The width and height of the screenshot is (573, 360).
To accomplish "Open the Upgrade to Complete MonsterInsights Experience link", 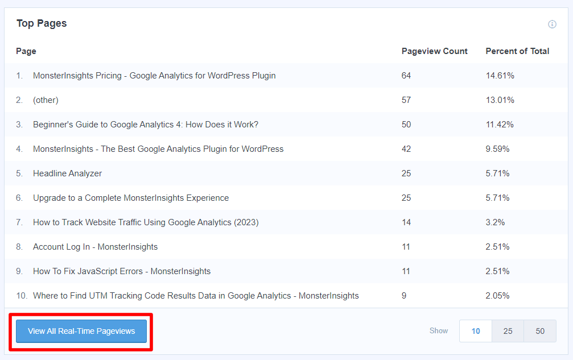I will coord(131,197).
